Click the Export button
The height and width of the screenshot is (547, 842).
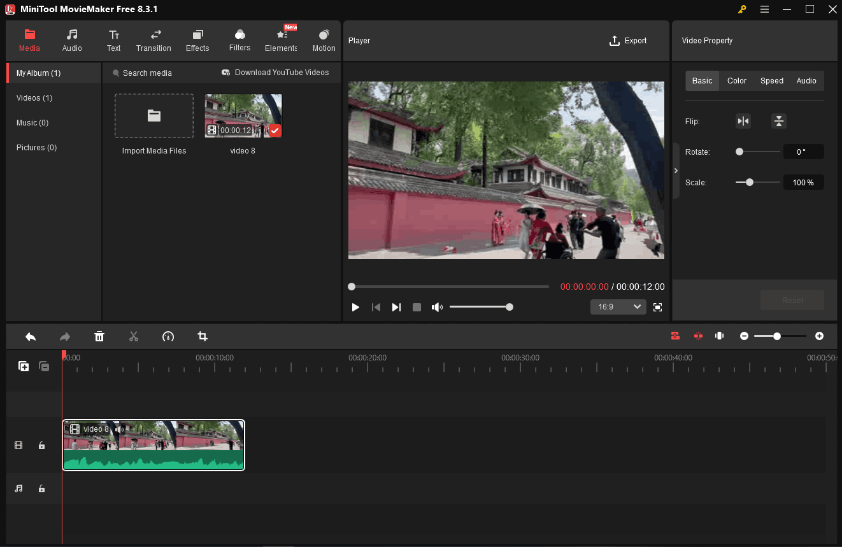[x=628, y=41]
